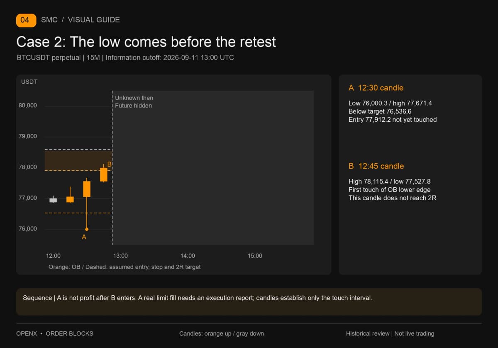498x348 pixels.
Task: Open the A 12:30 candle heading
Action: click(x=376, y=88)
